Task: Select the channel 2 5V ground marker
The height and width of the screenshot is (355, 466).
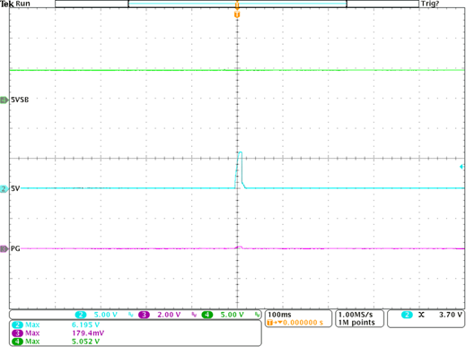Action: click(4, 189)
